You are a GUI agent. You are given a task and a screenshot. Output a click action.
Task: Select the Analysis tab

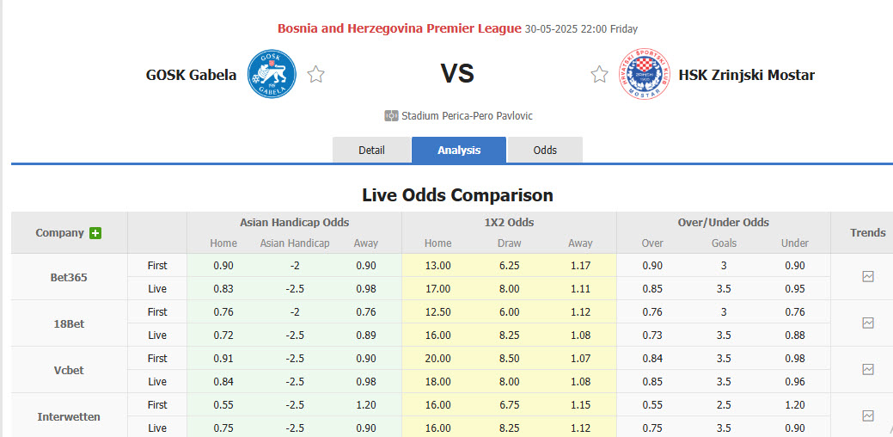(459, 150)
